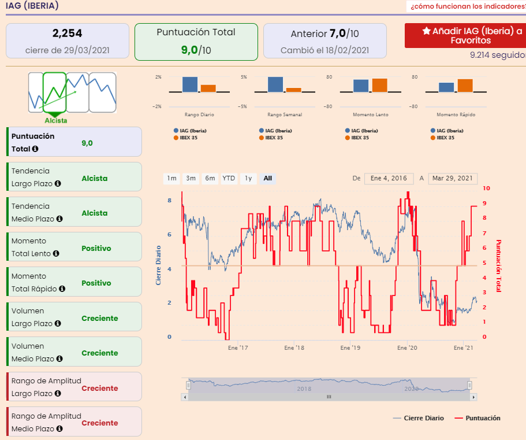The height and width of the screenshot is (440, 526).
Task: Toggle IAG (Iberia) legend in Momento Lento
Action: (x=361, y=131)
